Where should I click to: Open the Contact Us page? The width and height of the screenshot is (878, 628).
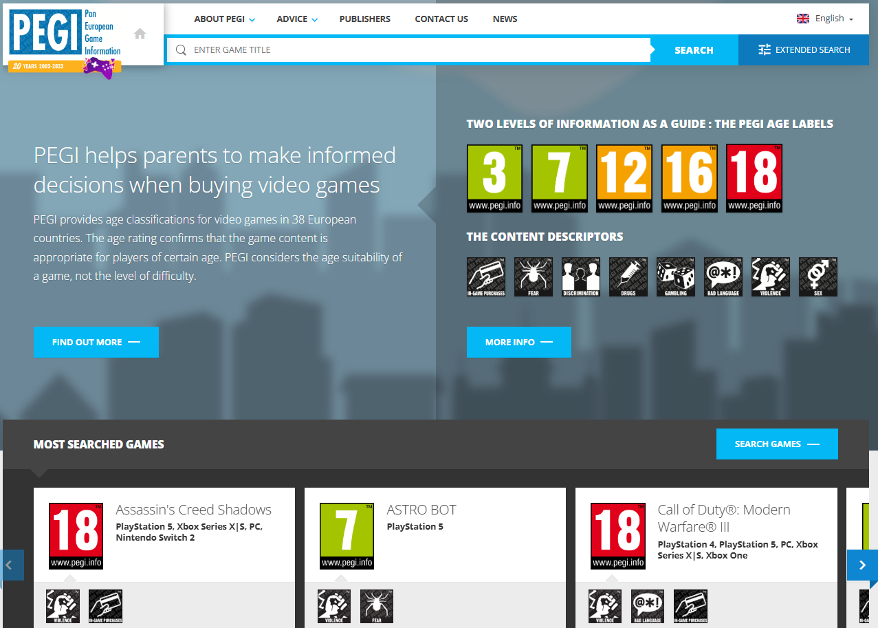coord(441,19)
